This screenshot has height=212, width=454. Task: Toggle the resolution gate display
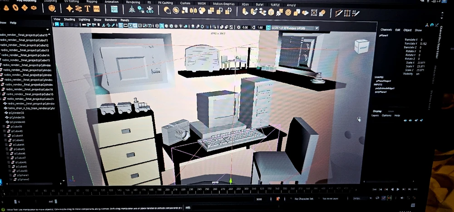coord(131,26)
